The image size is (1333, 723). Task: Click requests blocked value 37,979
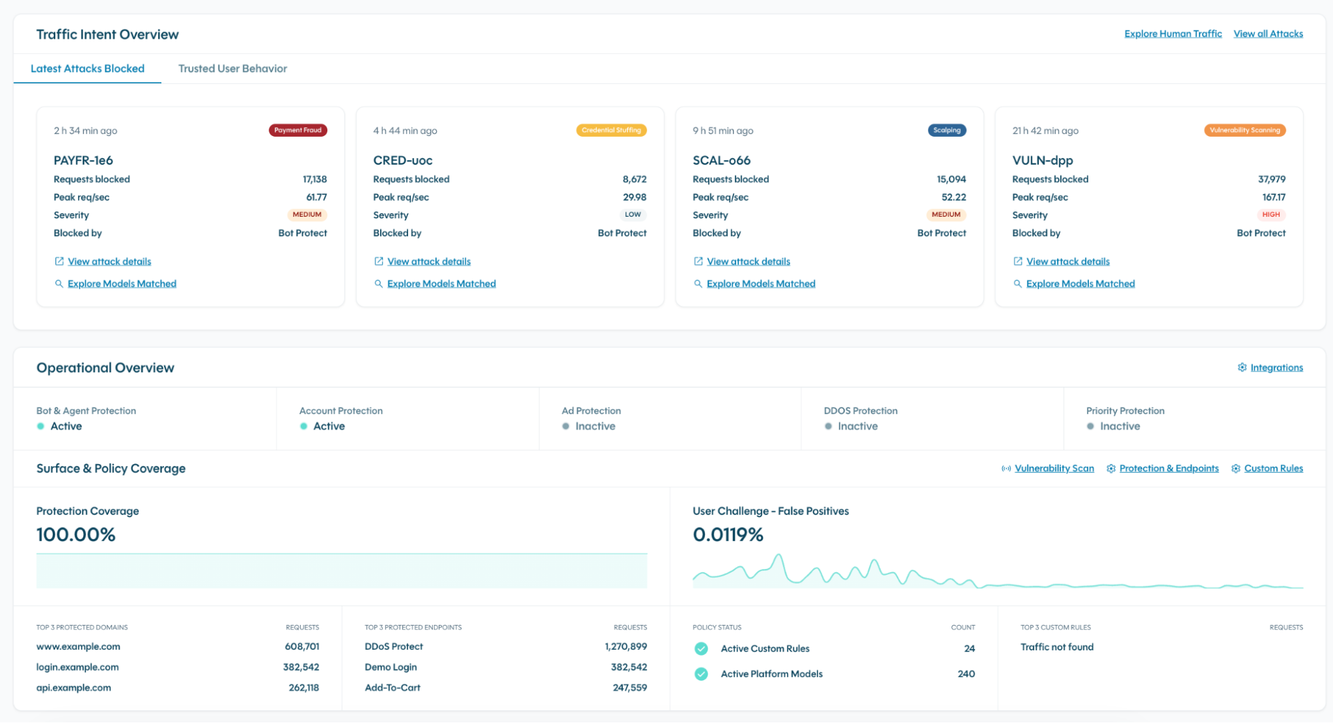1272,179
